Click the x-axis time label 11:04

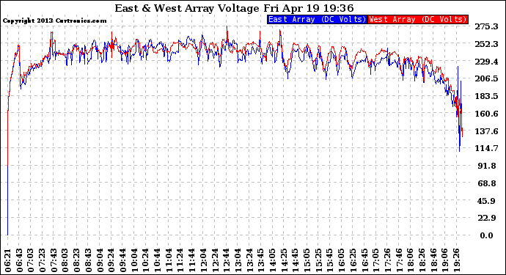point(169,260)
